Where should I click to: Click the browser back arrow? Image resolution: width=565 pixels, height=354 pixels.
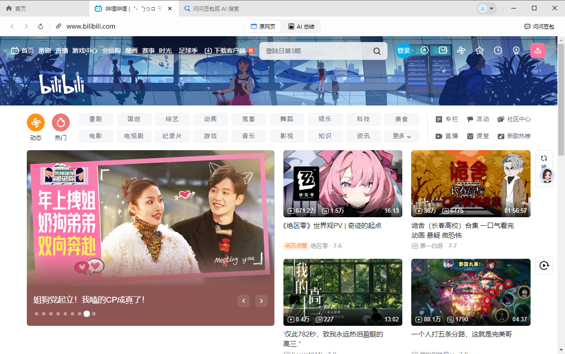12,26
